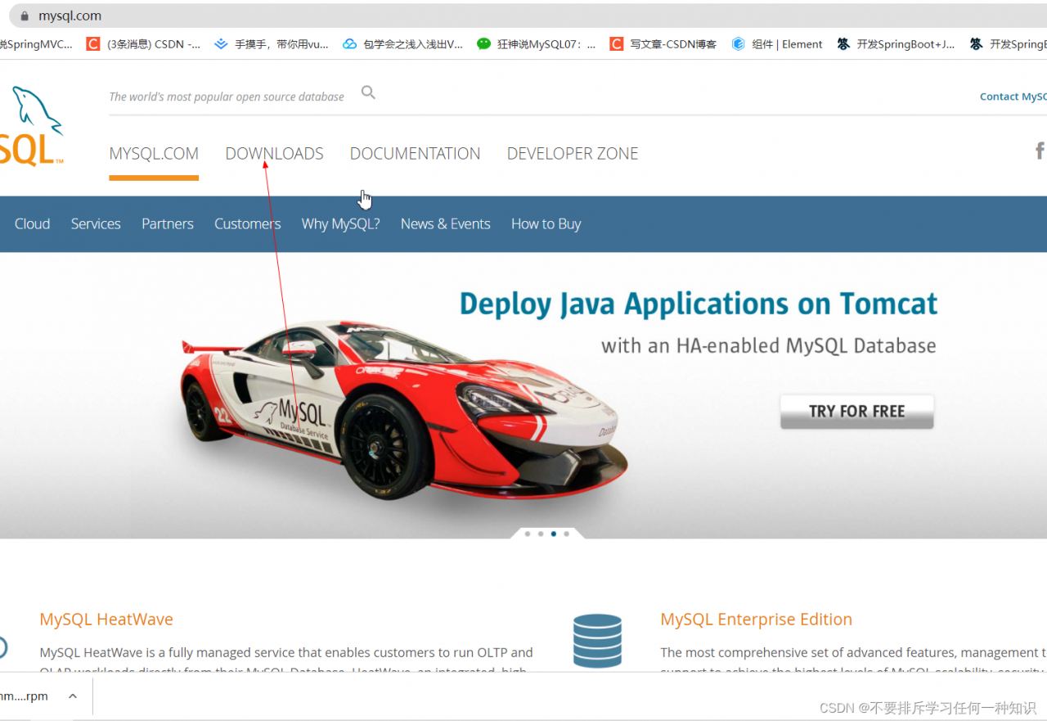Screen dimensions: 1047x721
Task: Select the first carousel dot
Action: (528, 534)
